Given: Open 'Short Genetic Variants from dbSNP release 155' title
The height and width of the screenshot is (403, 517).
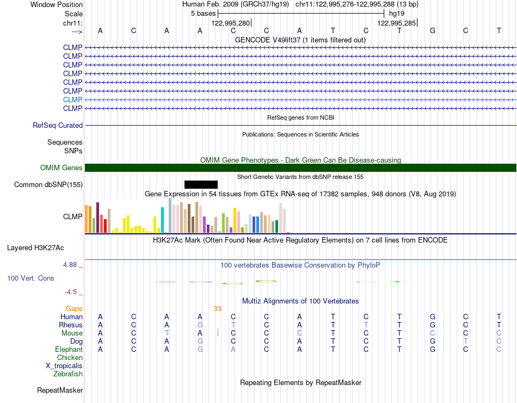Looking at the screenshot, I should click(x=300, y=177).
